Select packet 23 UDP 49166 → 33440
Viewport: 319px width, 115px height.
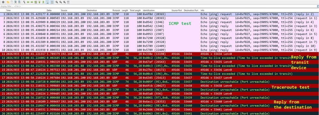(x=160, y=101)
